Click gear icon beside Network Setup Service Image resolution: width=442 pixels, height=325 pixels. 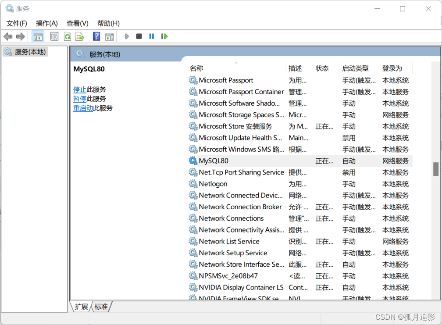[x=193, y=253]
